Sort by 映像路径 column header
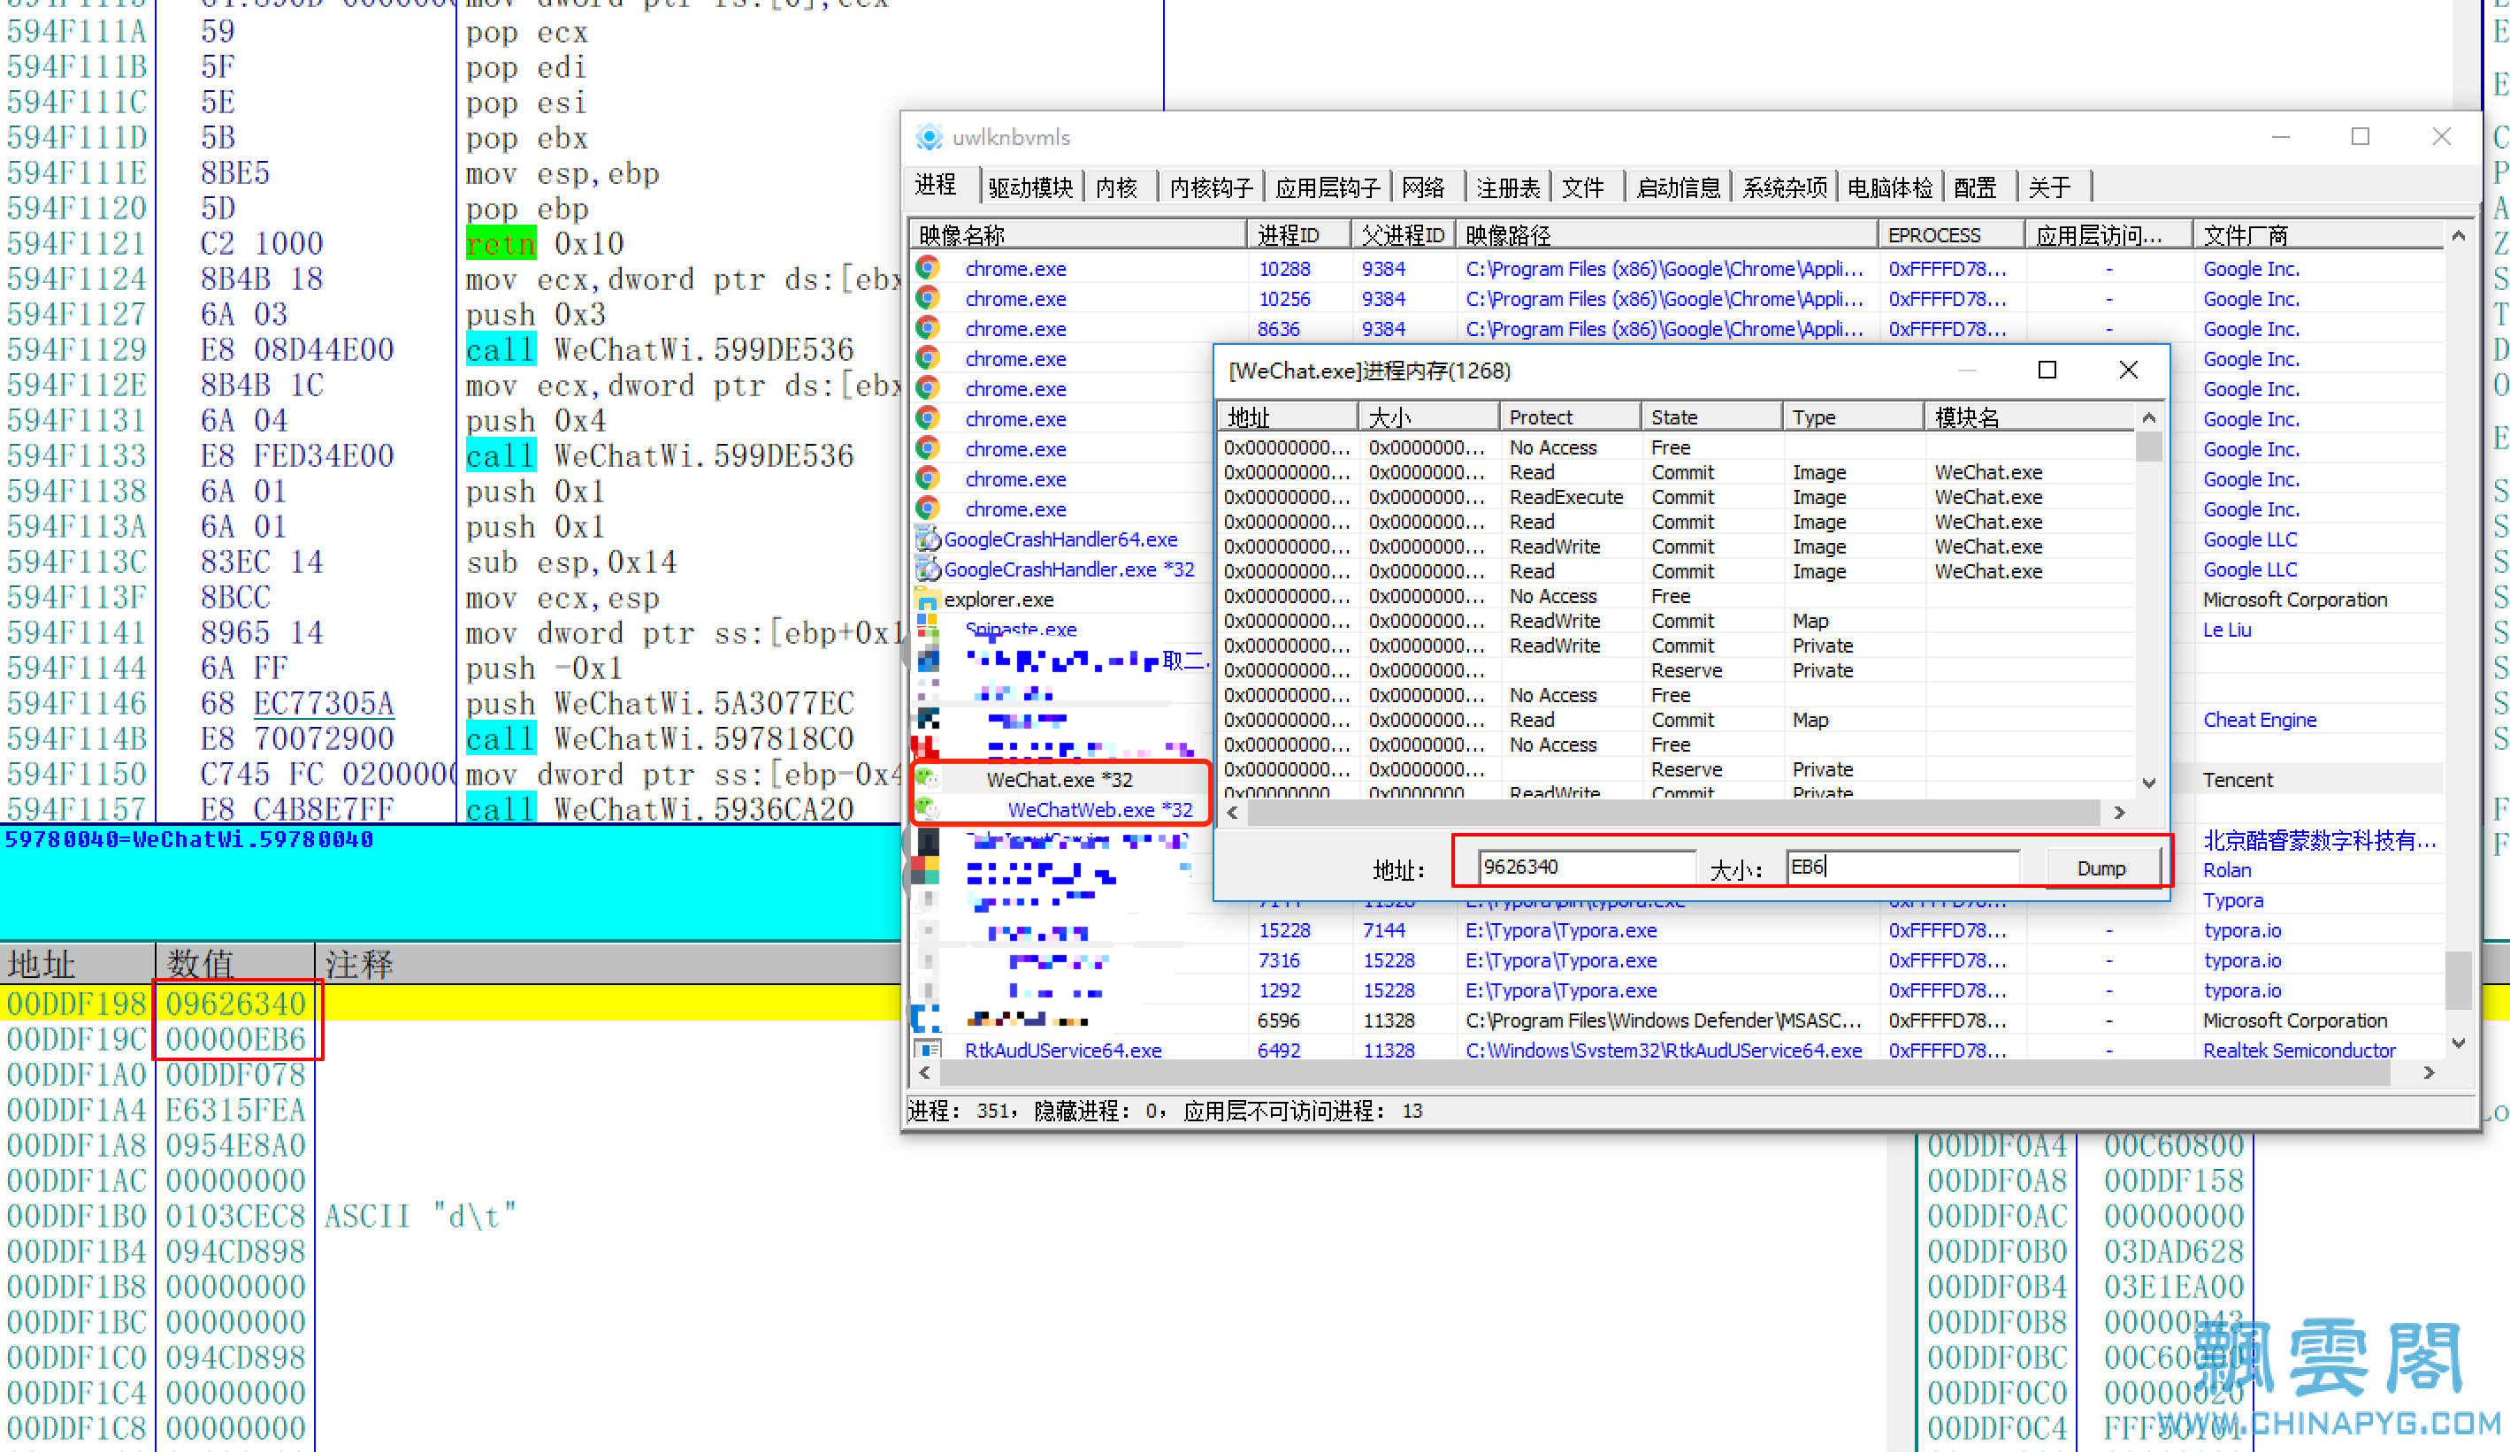The height and width of the screenshot is (1452, 2510). 1667,235
